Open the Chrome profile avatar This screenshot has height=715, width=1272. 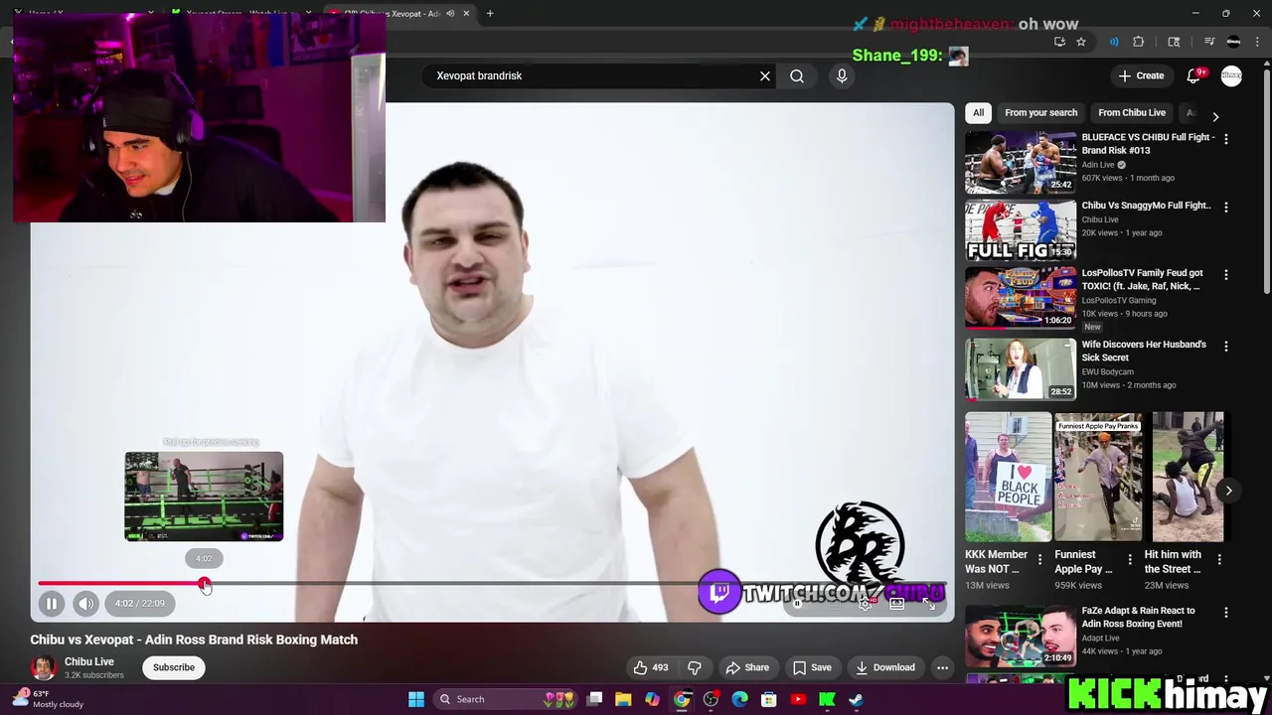pyautogui.click(x=1233, y=42)
